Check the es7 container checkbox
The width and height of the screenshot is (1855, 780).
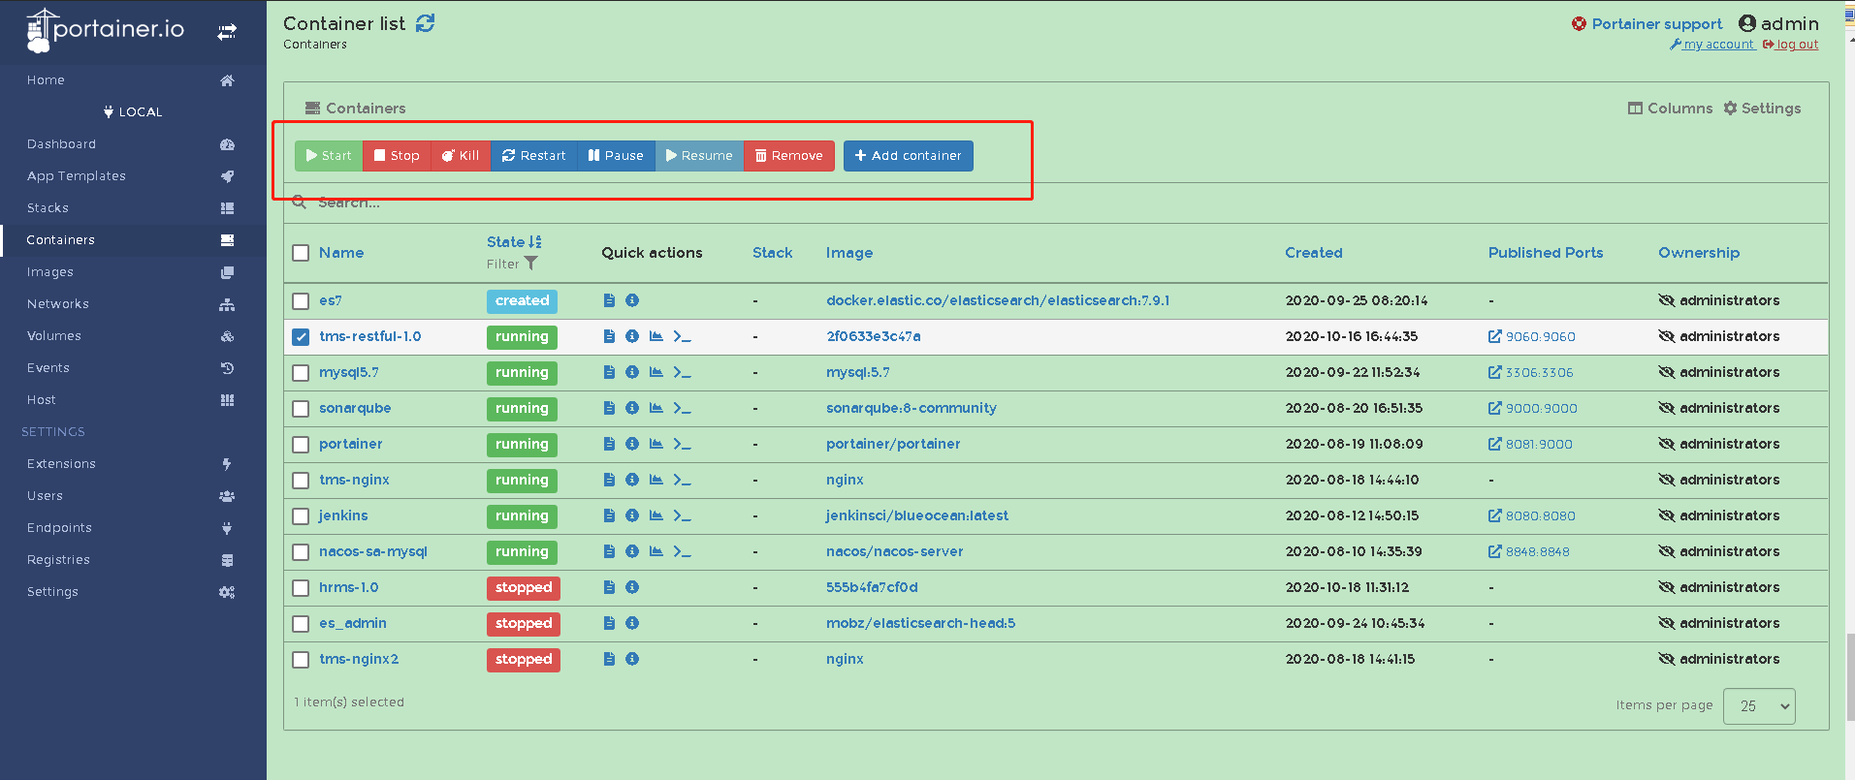tap(301, 301)
